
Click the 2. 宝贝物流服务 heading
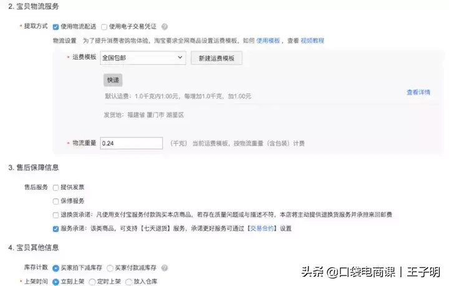(34, 6)
